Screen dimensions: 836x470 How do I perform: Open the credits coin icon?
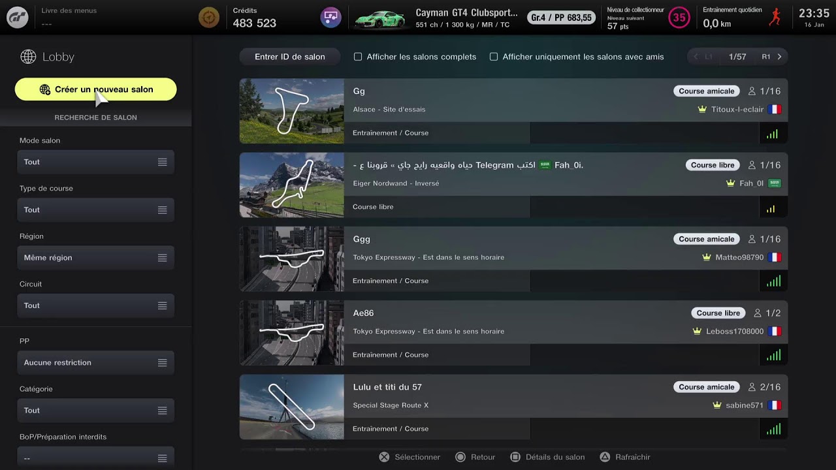[209, 17]
